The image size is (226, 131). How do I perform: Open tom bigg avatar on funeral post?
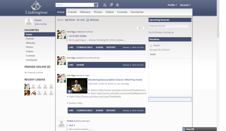click(62, 35)
